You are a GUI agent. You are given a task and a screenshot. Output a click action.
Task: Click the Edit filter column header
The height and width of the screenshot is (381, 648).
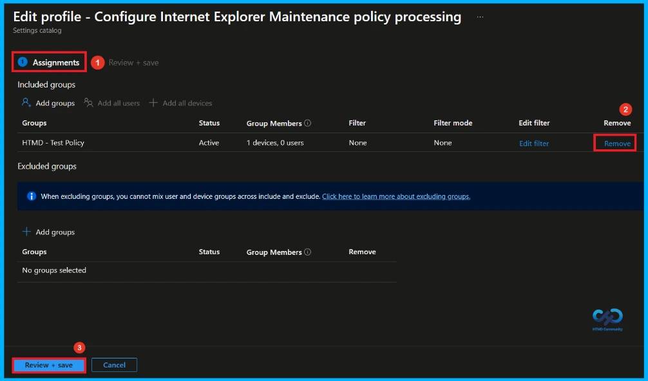[534, 123]
